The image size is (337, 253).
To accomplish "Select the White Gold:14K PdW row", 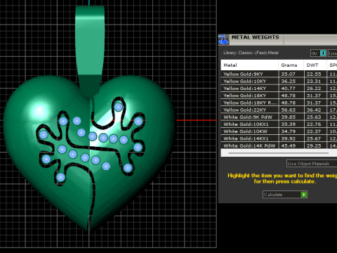I will (279, 145).
